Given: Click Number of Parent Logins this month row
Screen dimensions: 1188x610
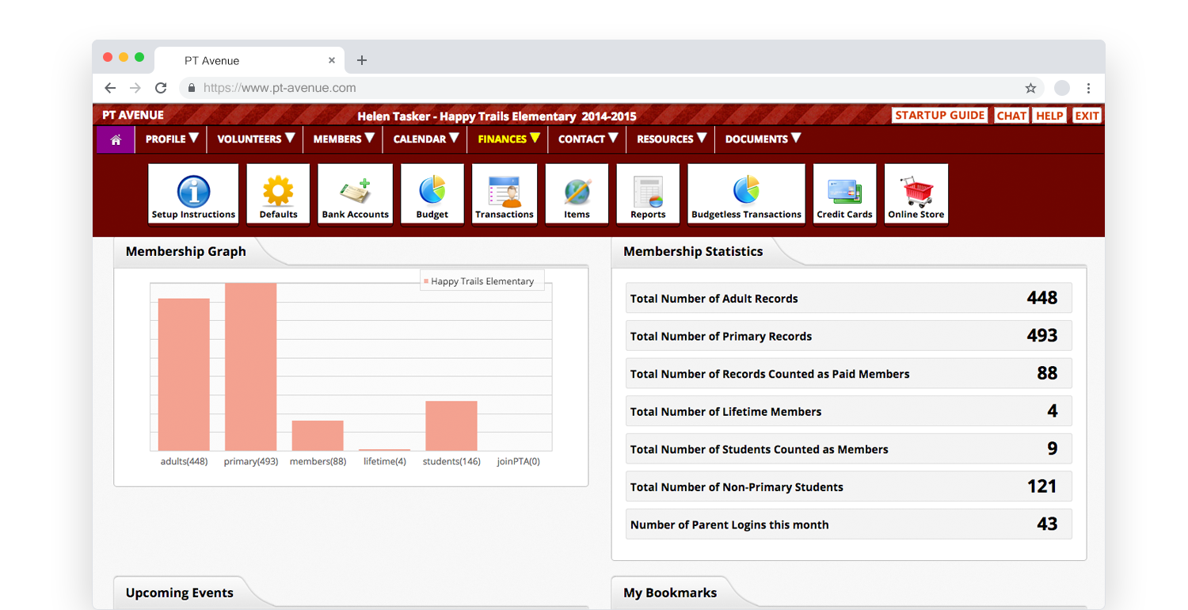Looking at the screenshot, I should [848, 524].
